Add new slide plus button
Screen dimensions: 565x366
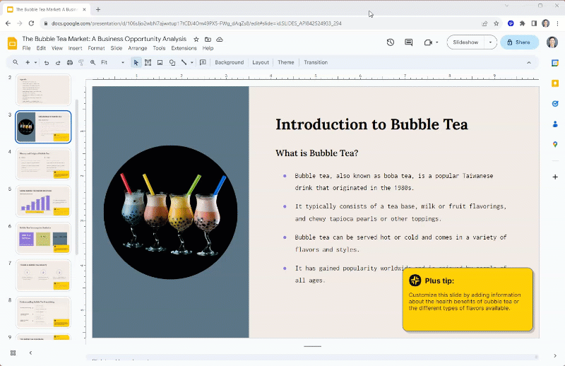[x=28, y=62]
